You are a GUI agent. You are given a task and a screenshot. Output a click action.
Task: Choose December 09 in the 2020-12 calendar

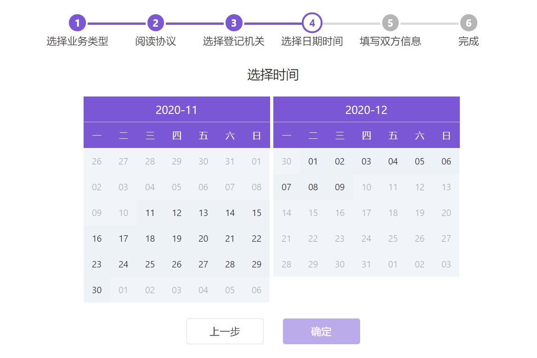click(x=339, y=187)
